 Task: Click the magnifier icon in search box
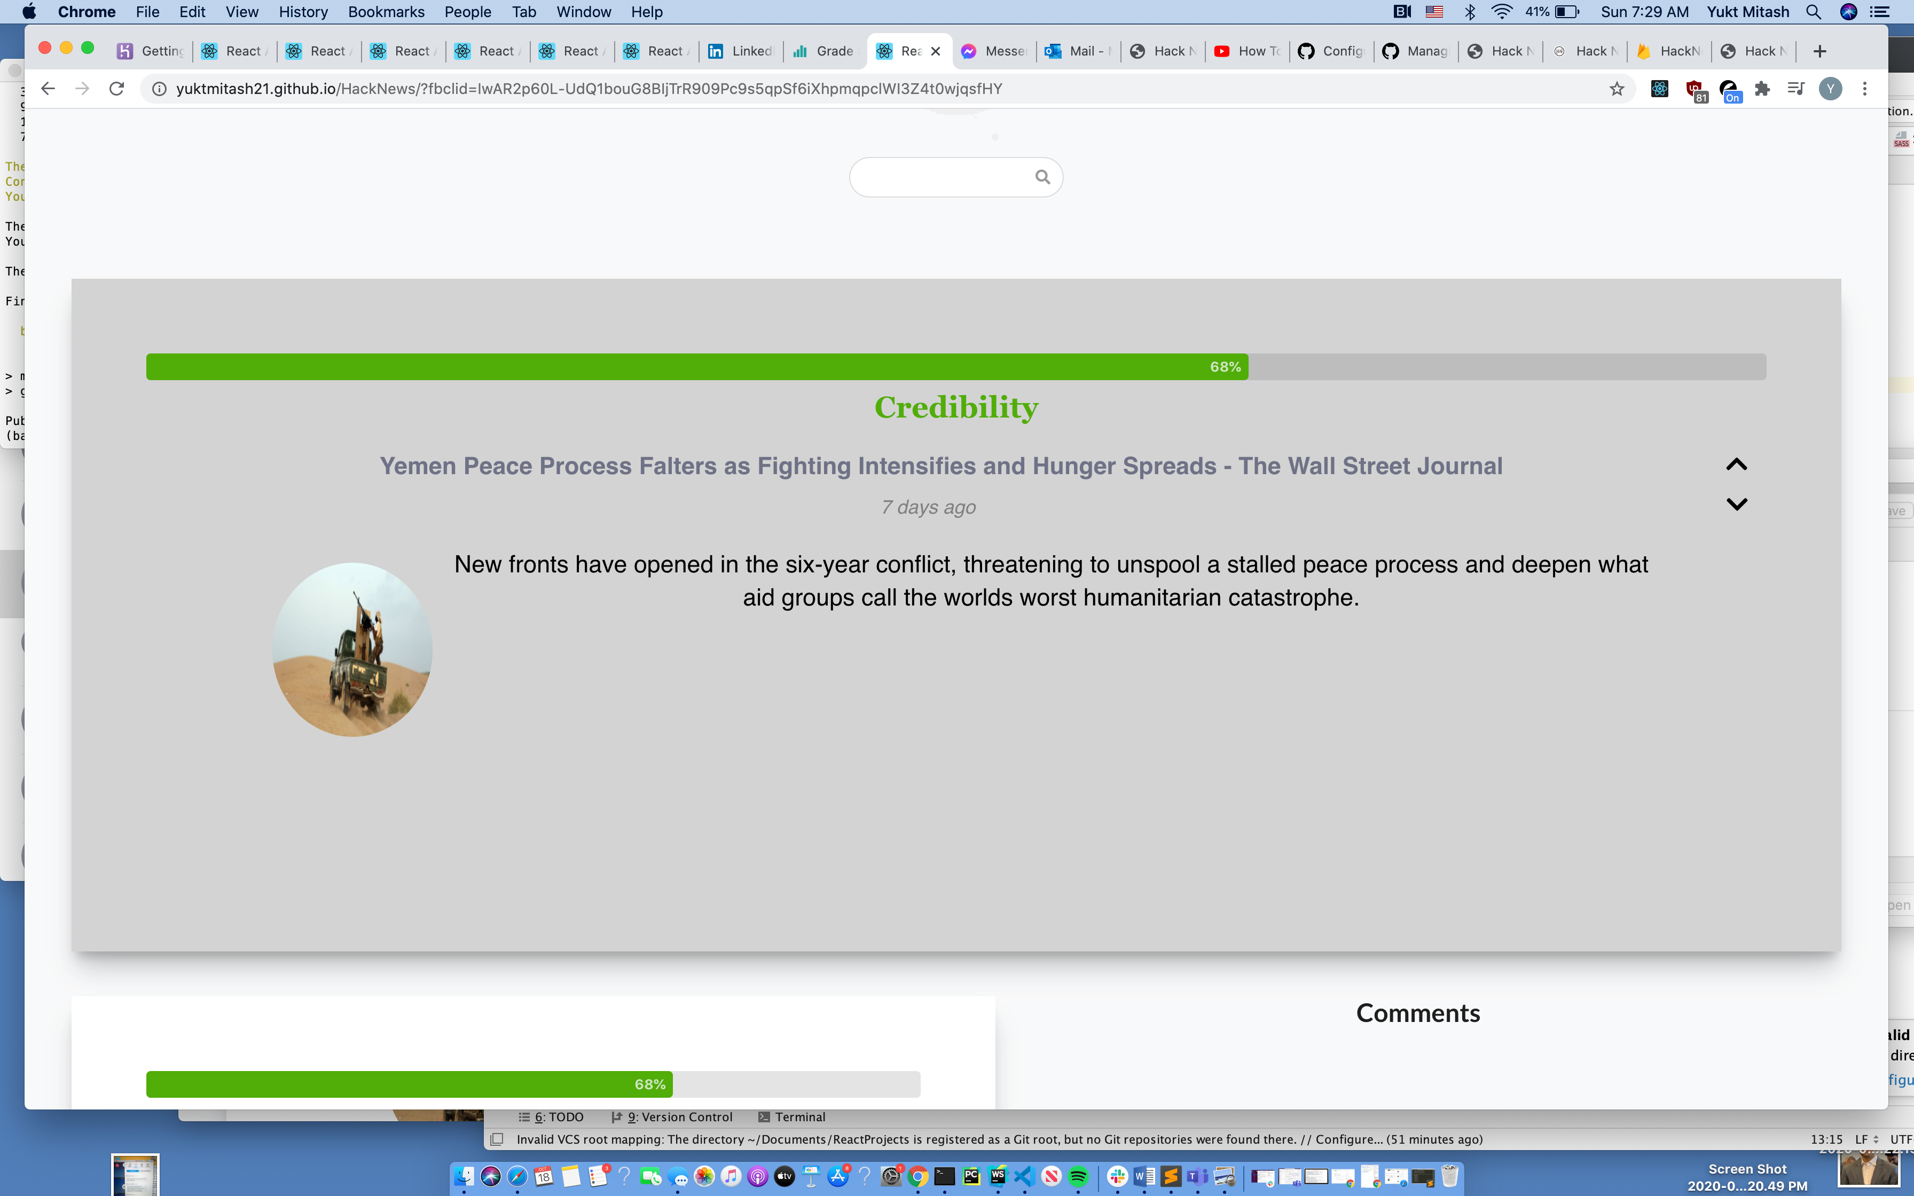tap(1042, 177)
